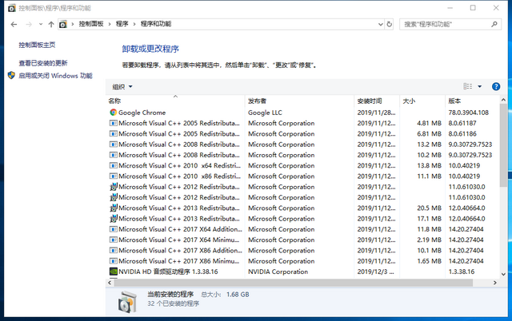
Task: Select Visual C++ 2017 X86 Additional icon
Action: 114,250
